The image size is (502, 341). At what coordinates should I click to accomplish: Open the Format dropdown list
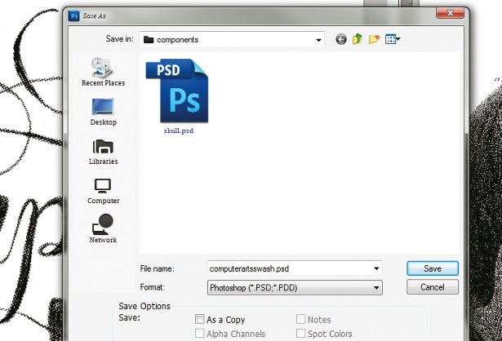[x=295, y=288]
